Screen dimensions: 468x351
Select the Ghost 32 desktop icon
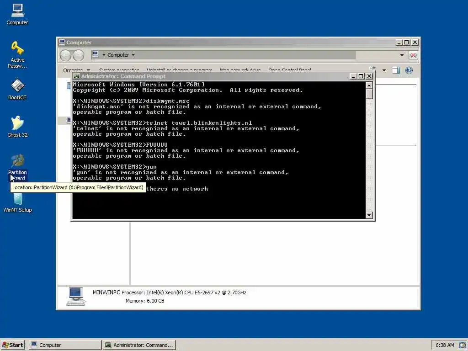click(17, 127)
